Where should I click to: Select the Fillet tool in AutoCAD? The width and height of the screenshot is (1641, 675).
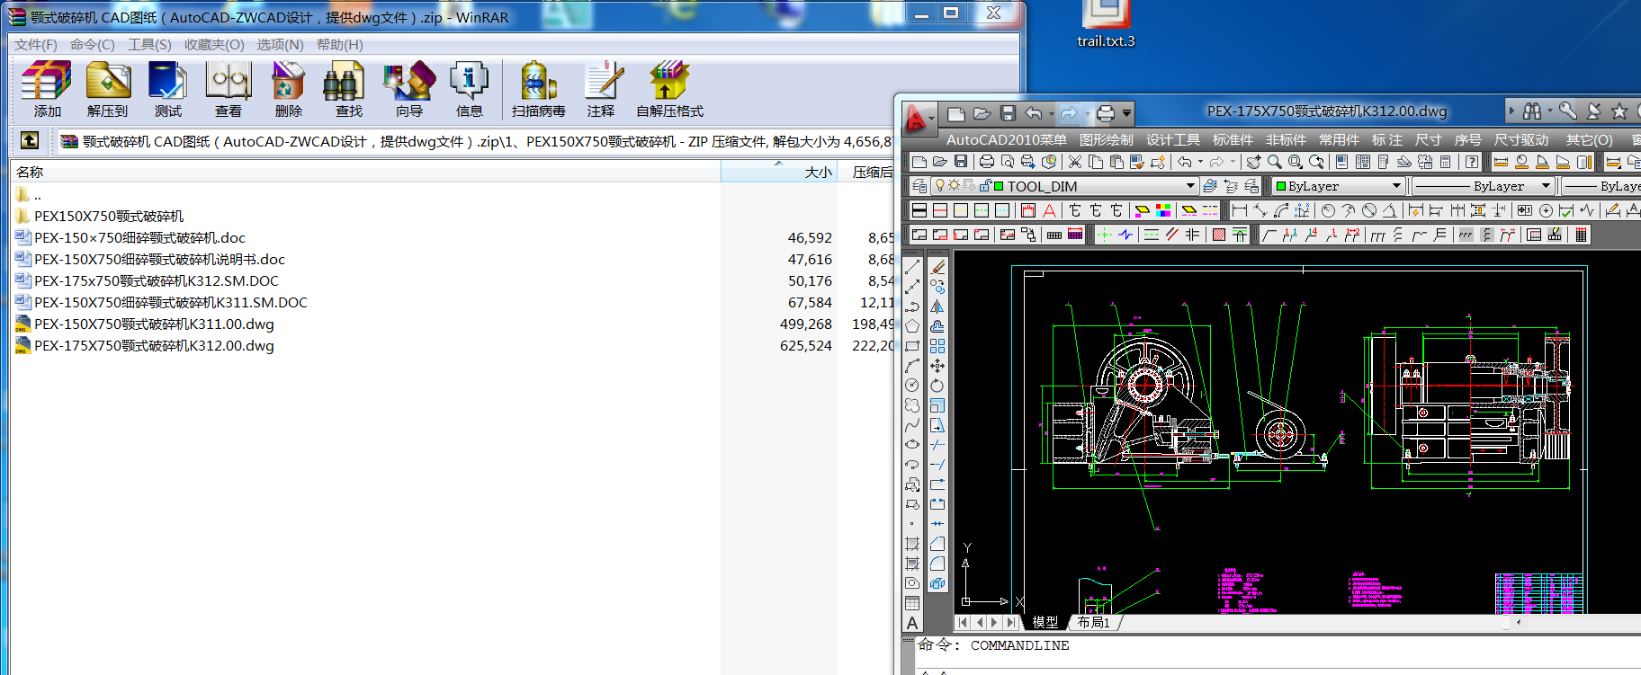(937, 564)
